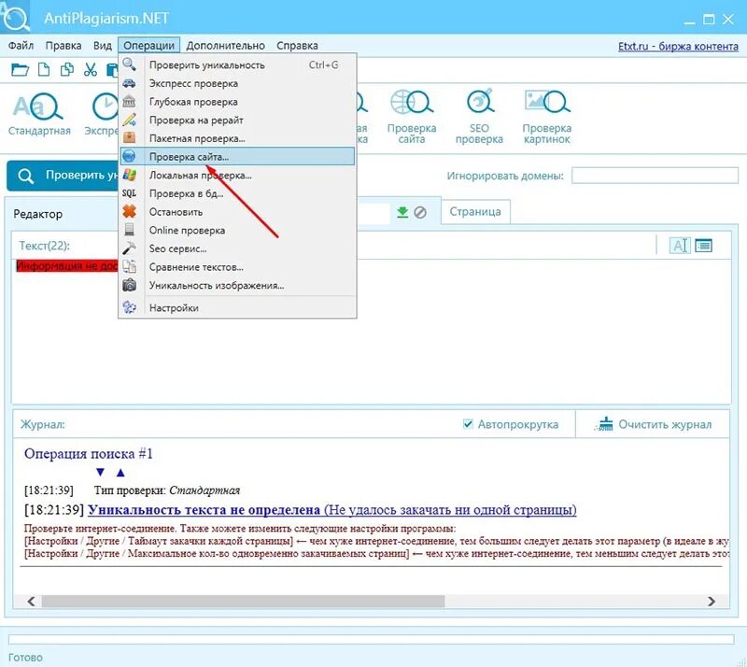Click the journal scroll left arrow

click(x=32, y=602)
